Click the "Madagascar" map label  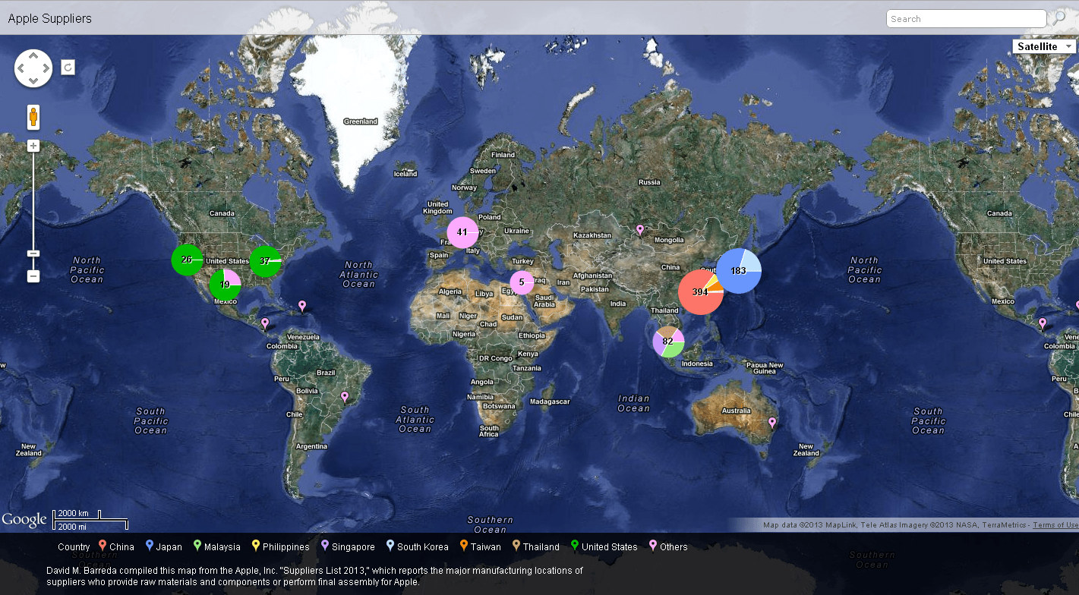point(550,401)
